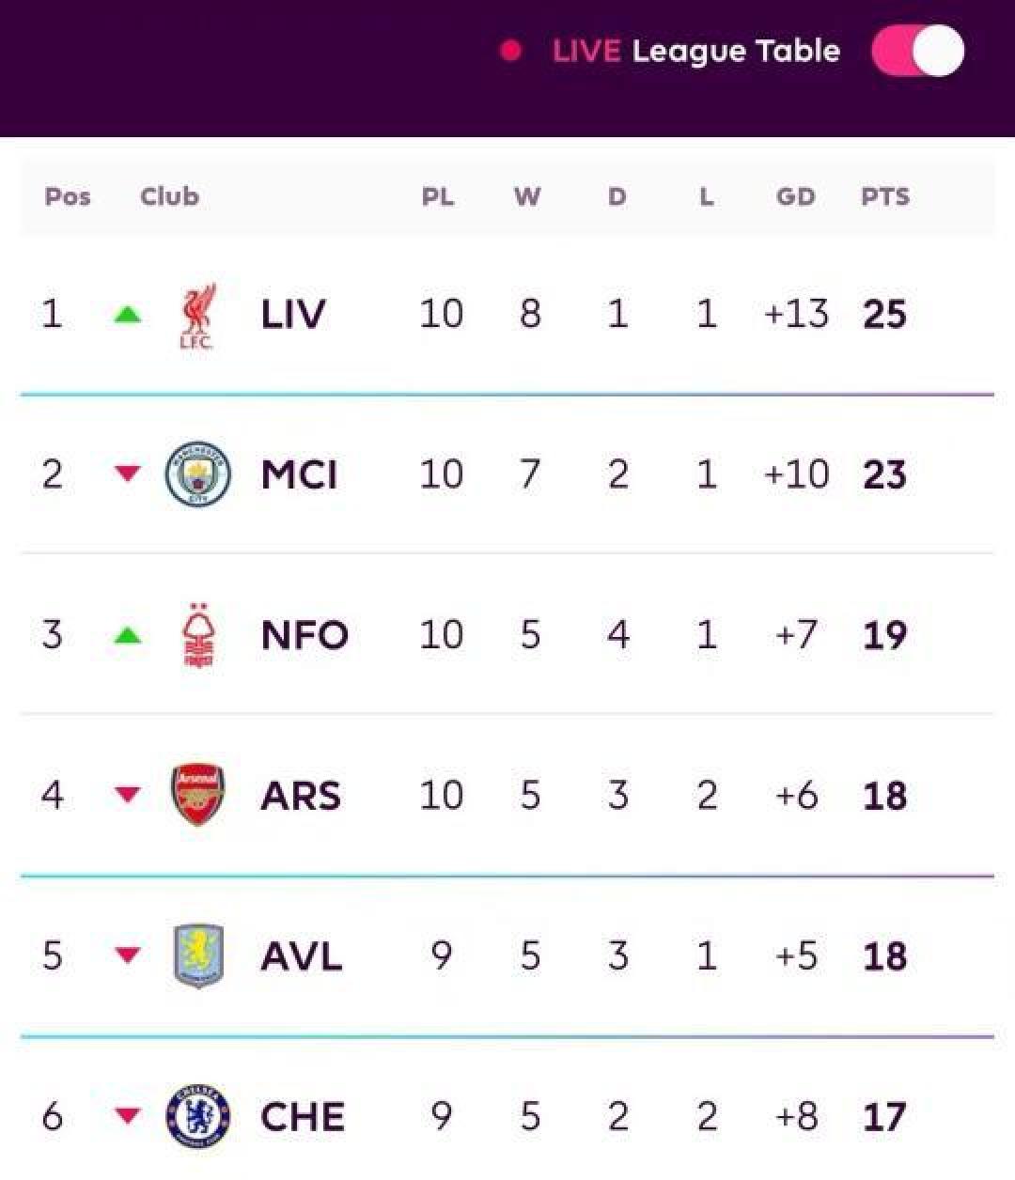Click the pink LIVE indicator dot

click(511, 51)
